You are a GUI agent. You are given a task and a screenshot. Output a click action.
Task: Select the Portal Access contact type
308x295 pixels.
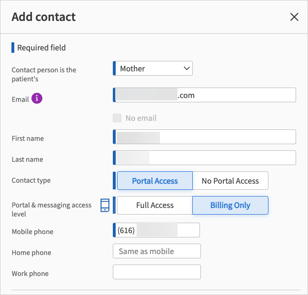155,181
